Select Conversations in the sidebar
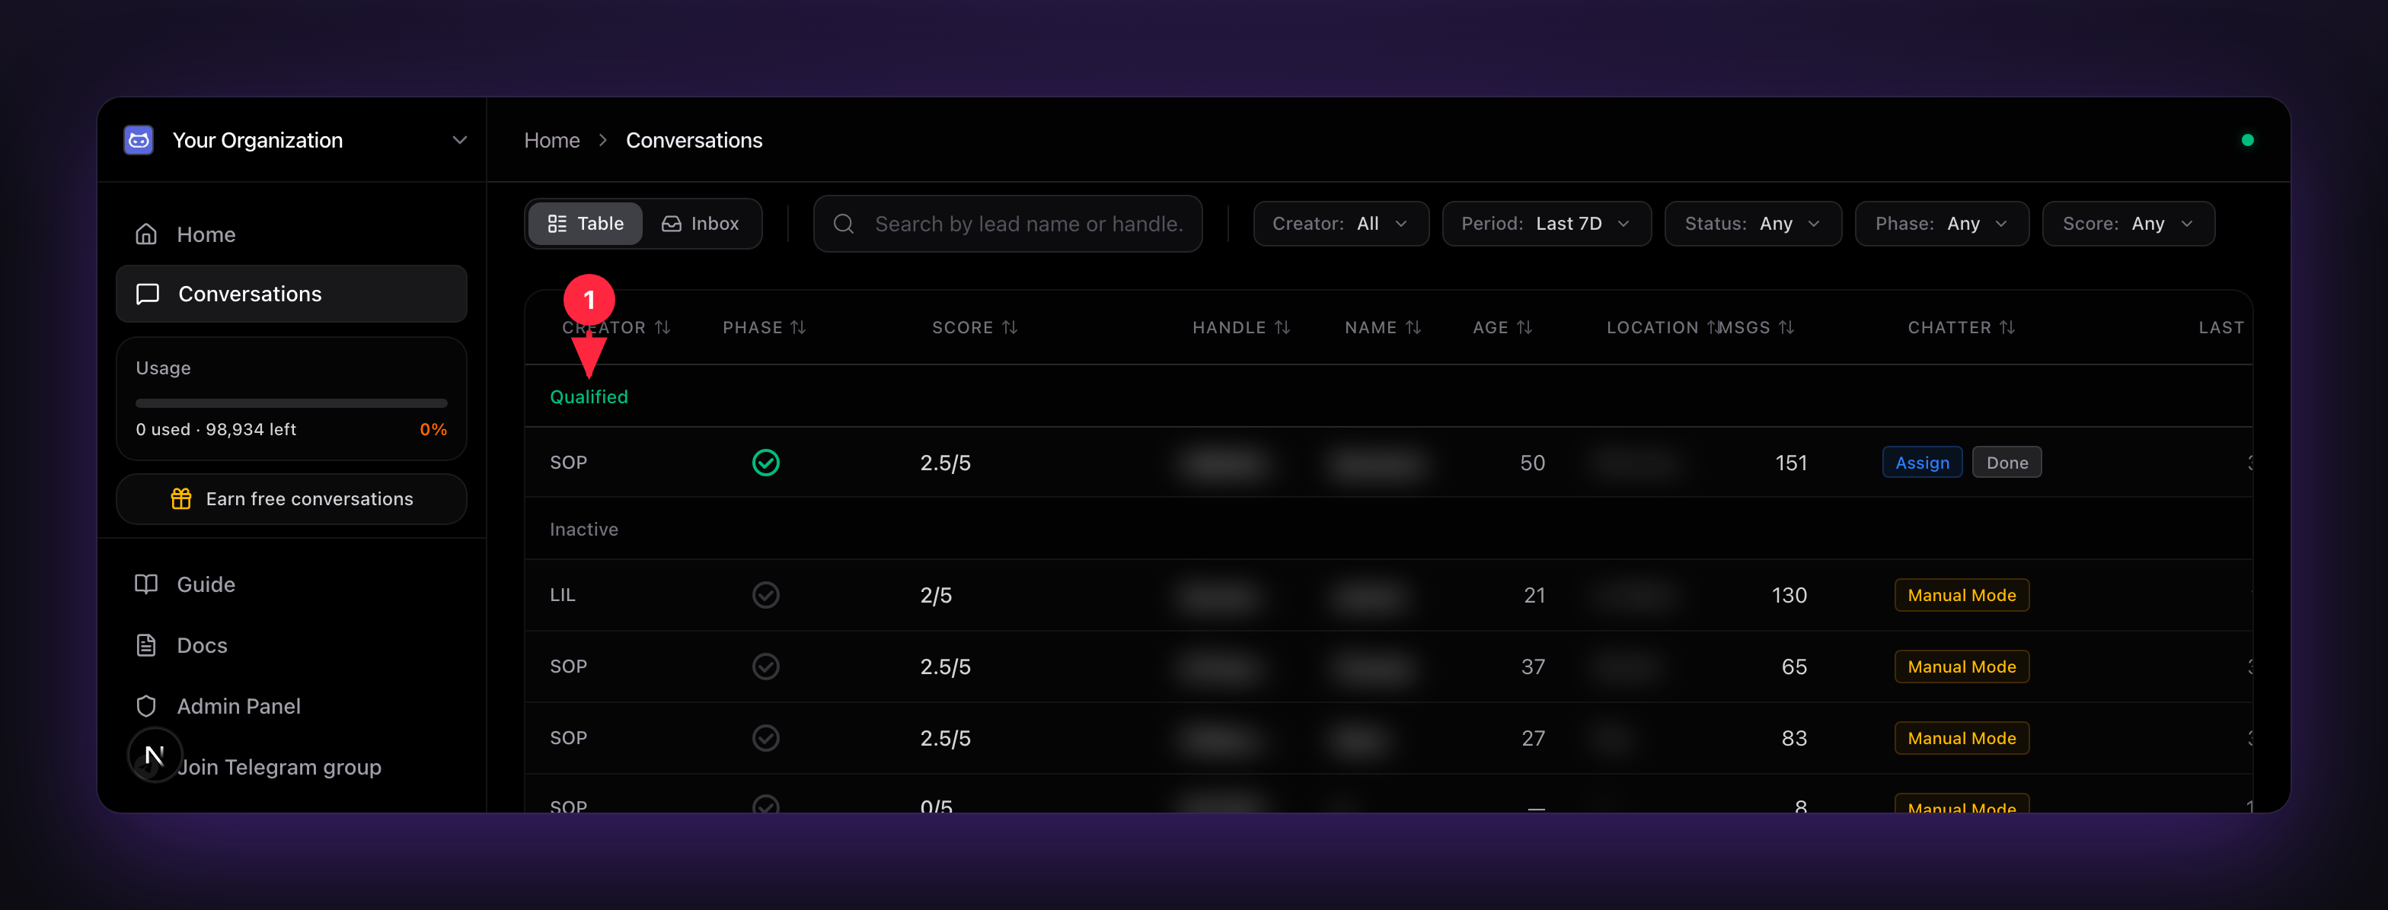This screenshot has width=2388, height=910. pos(291,294)
